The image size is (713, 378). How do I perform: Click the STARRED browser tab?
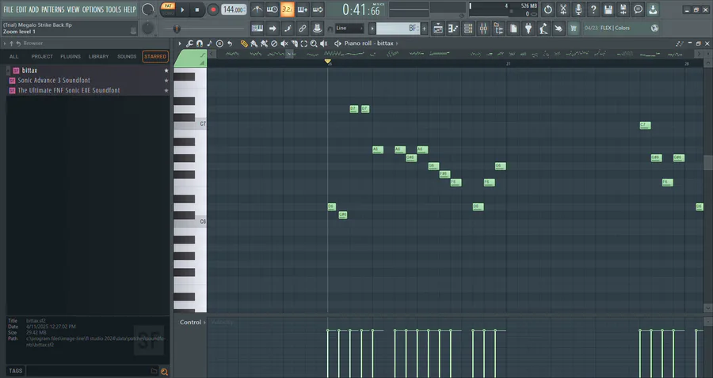[155, 57]
